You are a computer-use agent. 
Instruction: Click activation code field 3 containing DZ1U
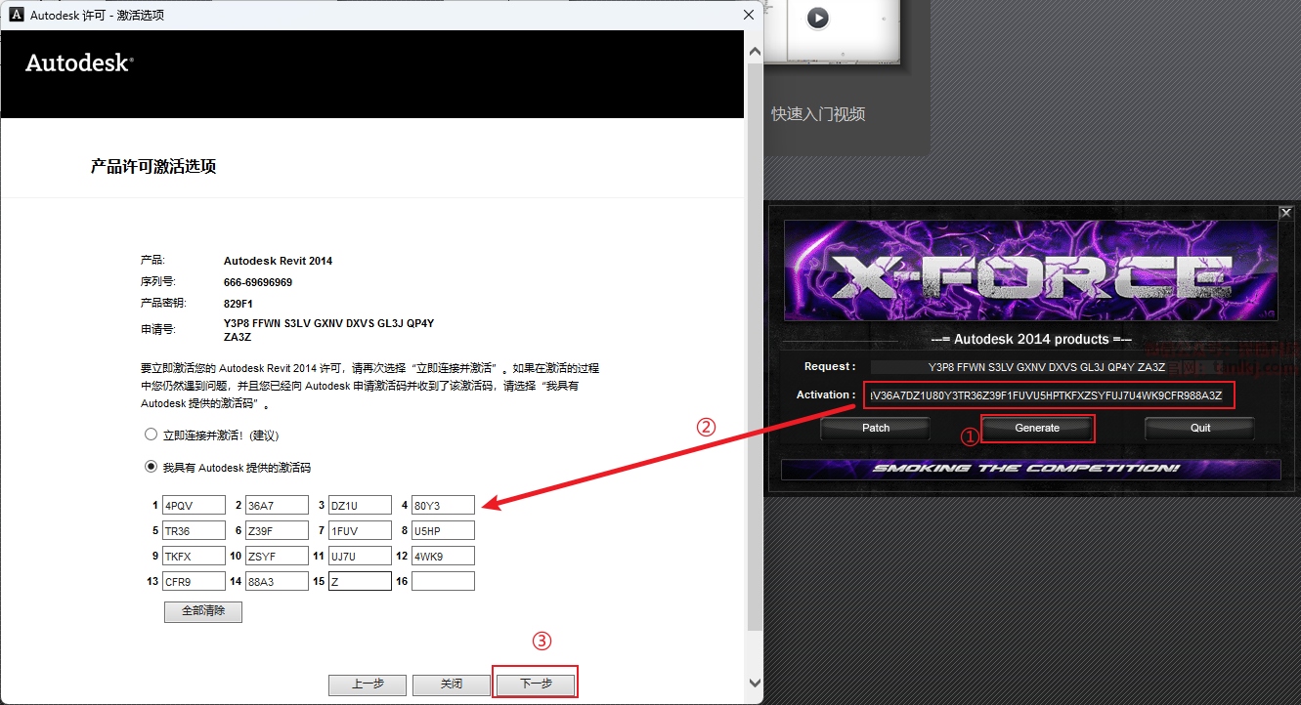click(x=360, y=505)
